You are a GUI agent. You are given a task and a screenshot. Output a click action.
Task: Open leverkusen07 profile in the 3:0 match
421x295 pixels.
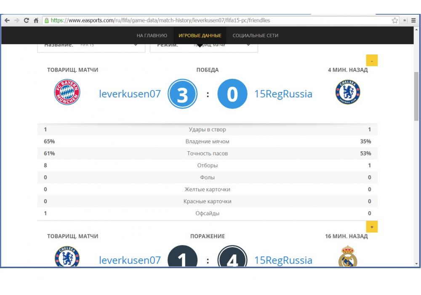point(130,94)
